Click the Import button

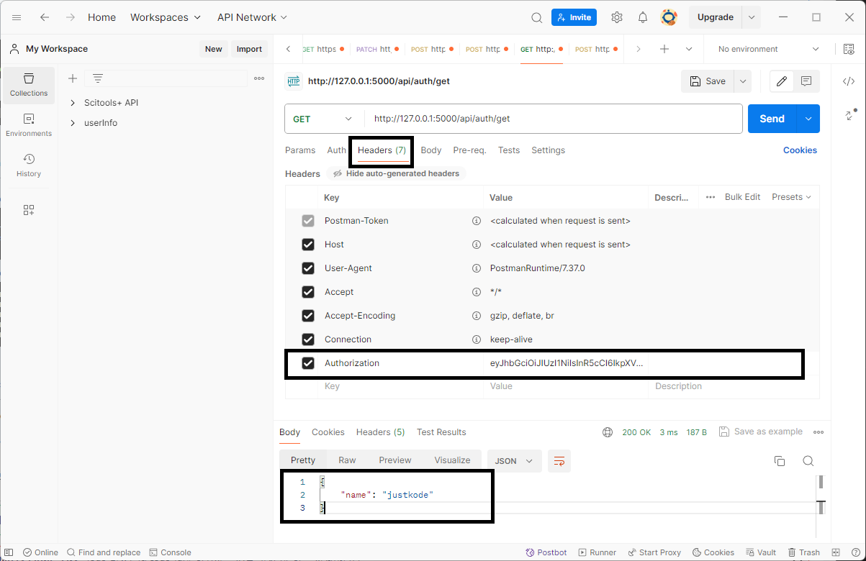tap(249, 49)
